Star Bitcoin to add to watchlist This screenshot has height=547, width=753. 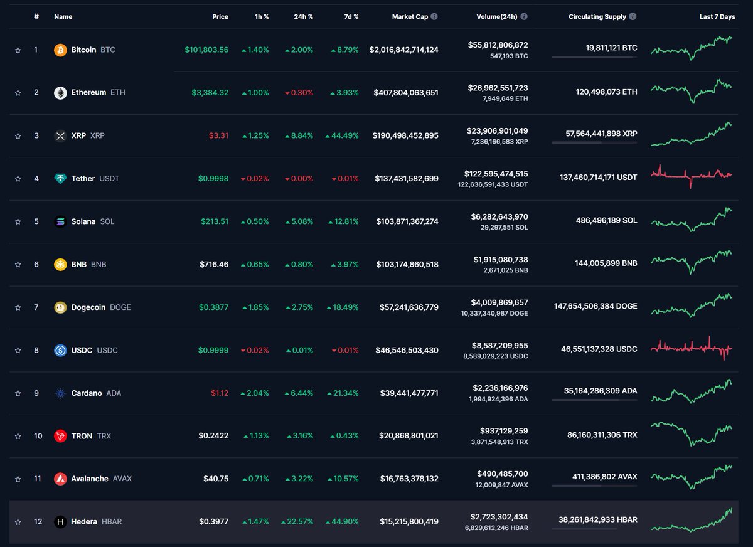(18, 50)
